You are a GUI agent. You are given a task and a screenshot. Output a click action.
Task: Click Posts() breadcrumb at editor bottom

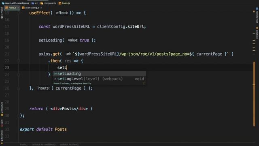(24, 144)
